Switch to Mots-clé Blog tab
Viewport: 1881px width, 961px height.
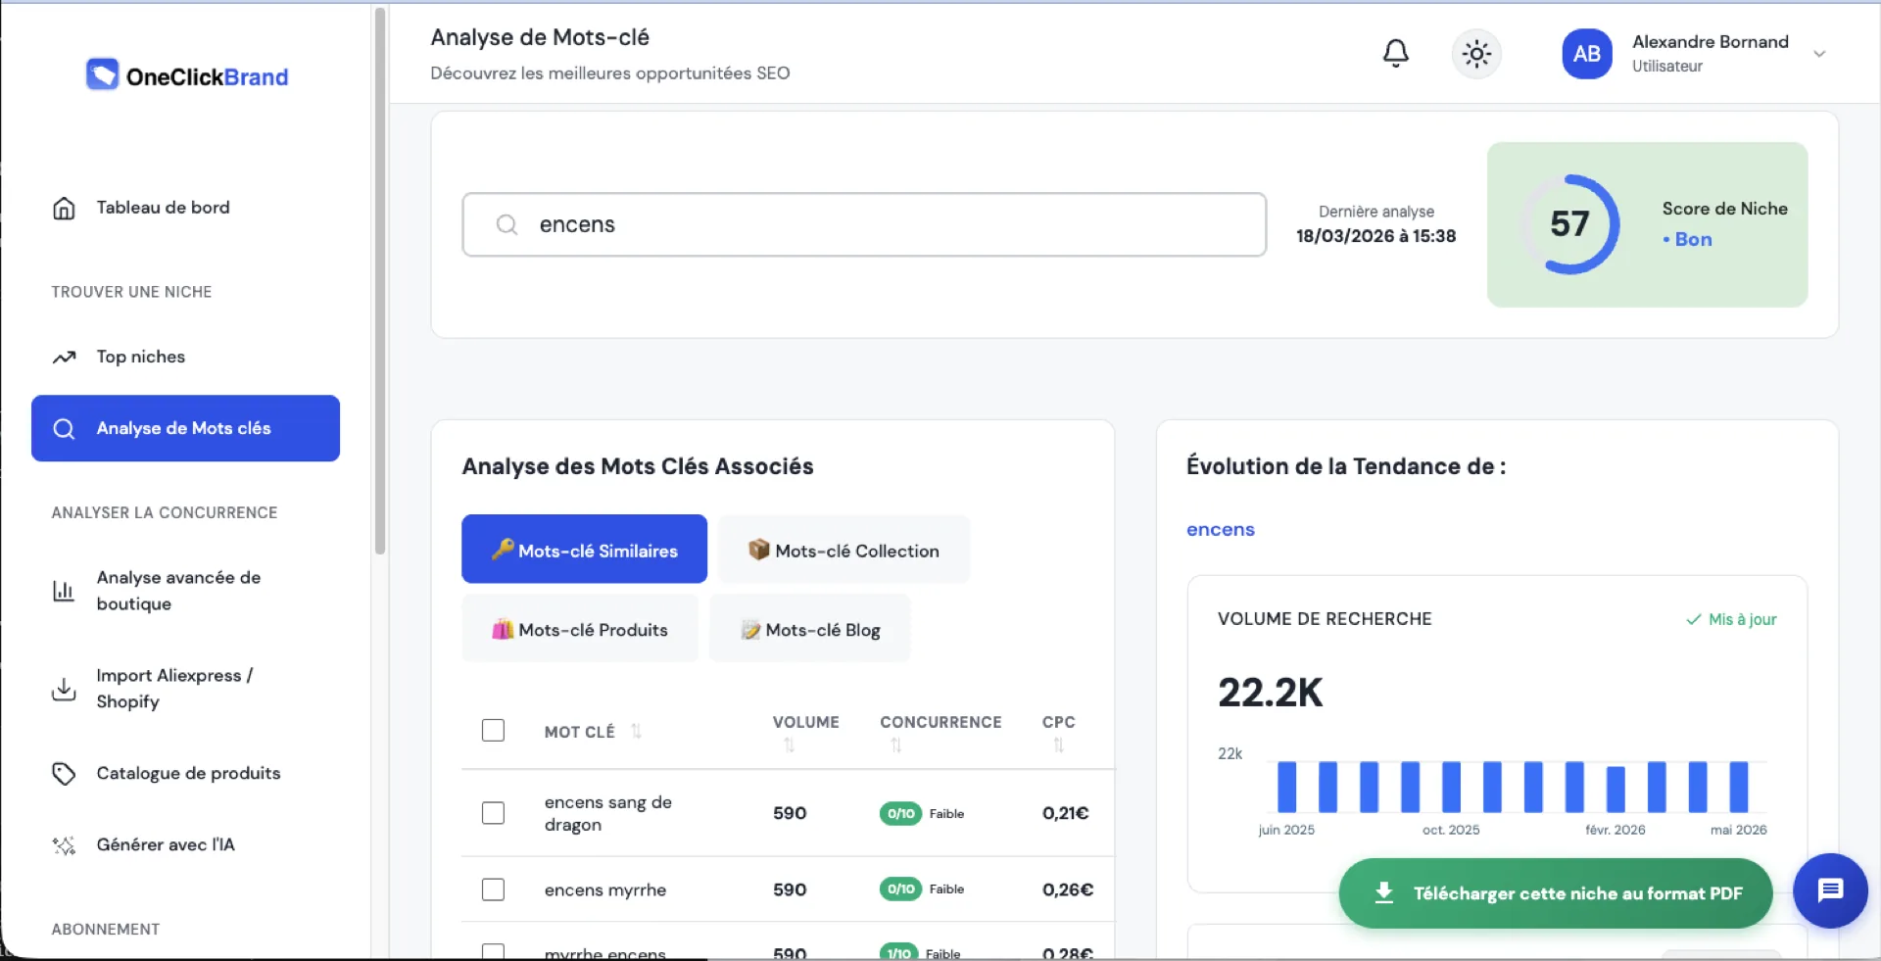pyautogui.click(x=810, y=628)
